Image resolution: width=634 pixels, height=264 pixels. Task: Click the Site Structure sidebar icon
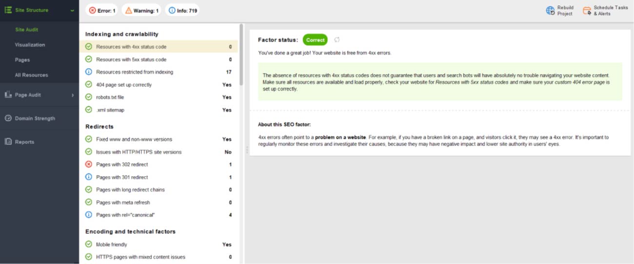pos(8,10)
